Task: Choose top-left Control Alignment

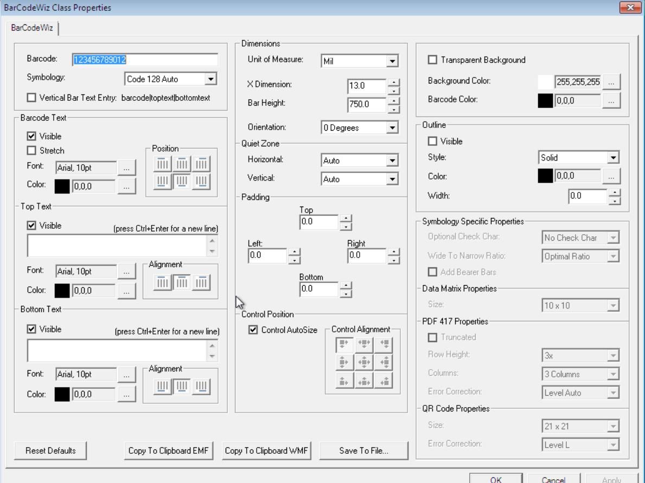Action: point(344,344)
